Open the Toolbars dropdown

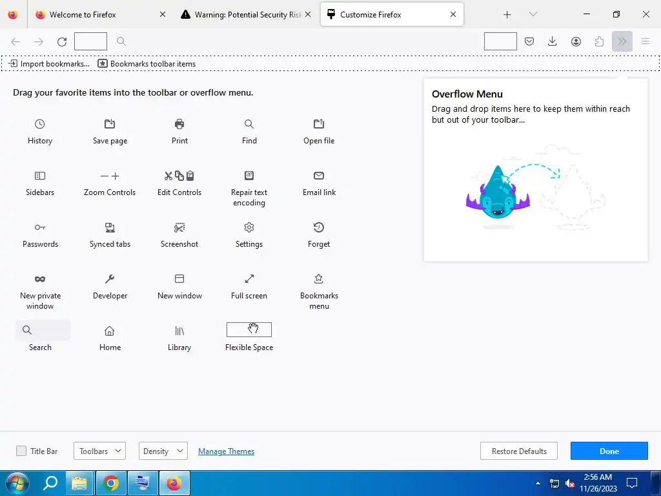point(99,451)
